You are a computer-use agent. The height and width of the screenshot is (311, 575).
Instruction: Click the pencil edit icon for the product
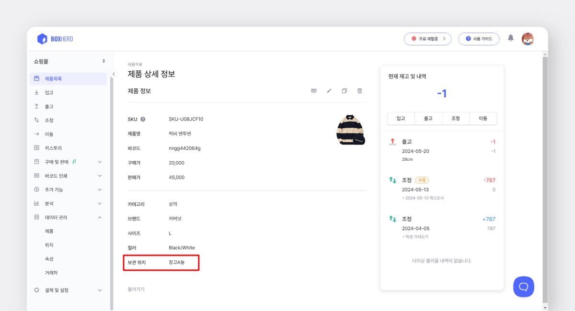pos(329,90)
